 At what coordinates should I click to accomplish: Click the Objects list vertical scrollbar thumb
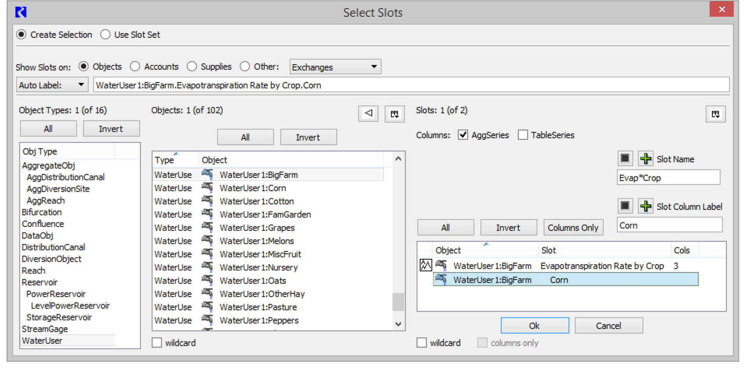point(398,302)
